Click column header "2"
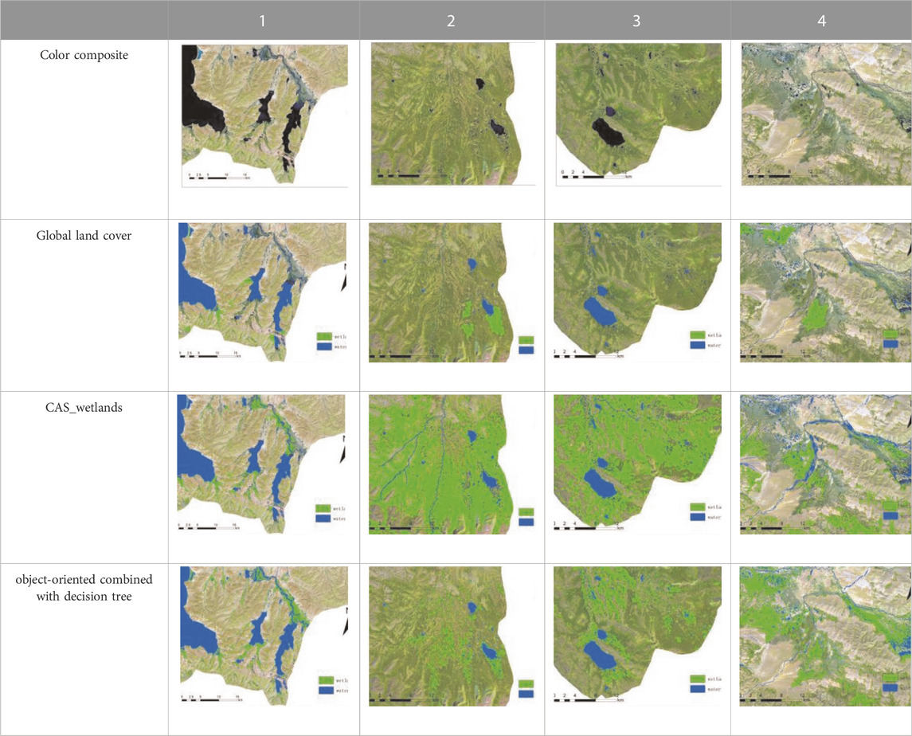The width and height of the screenshot is (912, 736). point(452,21)
